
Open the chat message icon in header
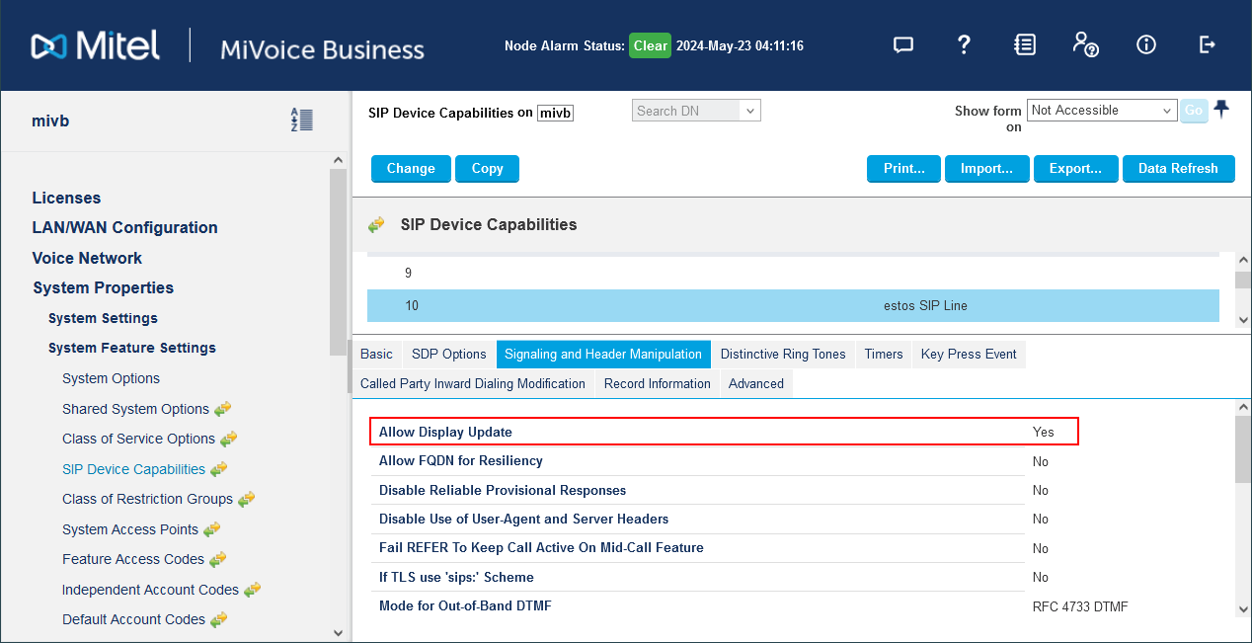click(902, 45)
